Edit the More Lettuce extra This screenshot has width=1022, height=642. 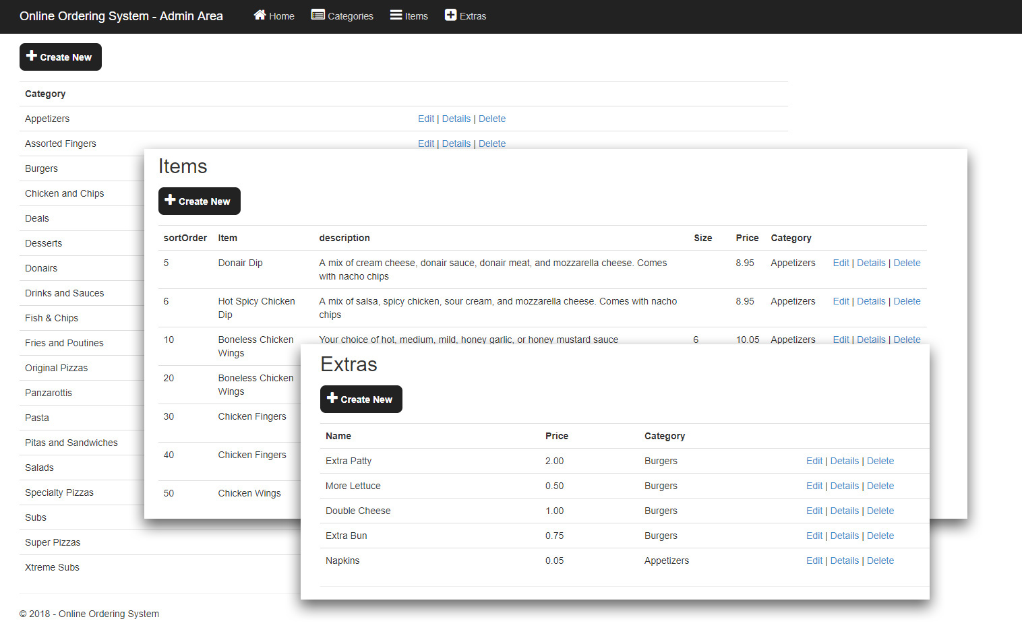(x=814, y=486)
